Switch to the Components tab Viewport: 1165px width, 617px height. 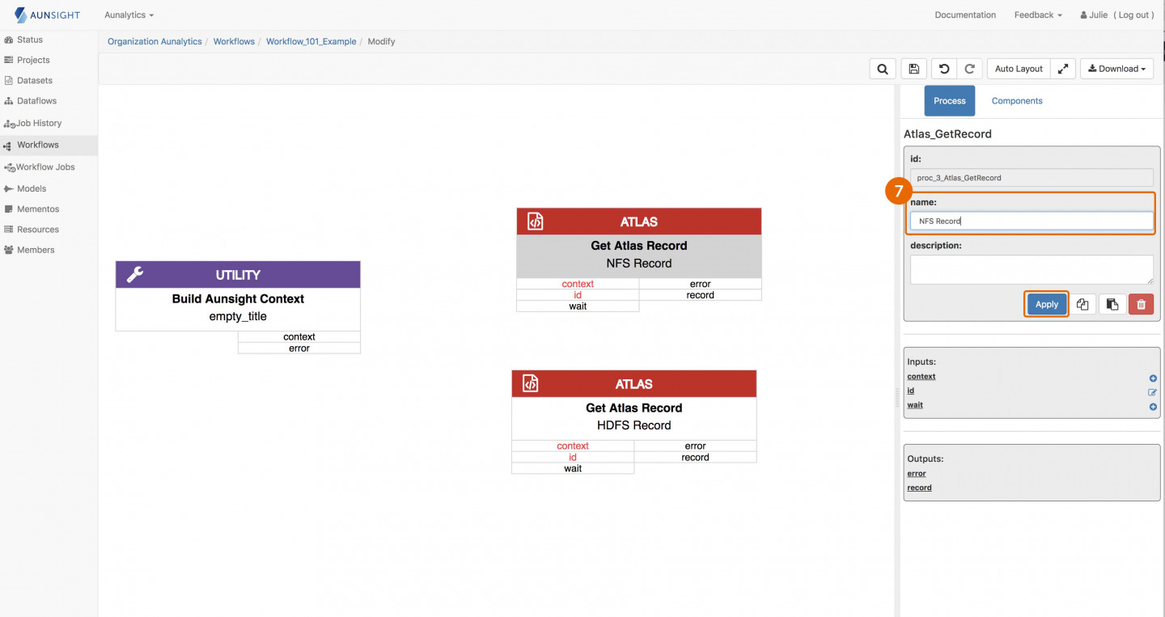tap(1017, 101)
